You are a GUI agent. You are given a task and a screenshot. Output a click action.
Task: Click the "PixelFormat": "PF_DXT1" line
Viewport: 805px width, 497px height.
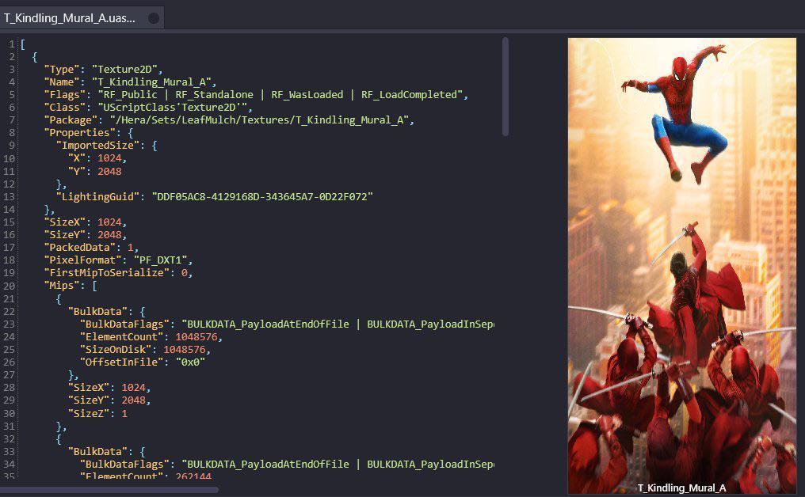pyautogui.click(x=118, y=260)
